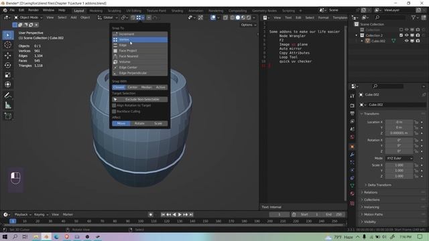
Task: Switch viewport to material preview shading
Action: 243,17
